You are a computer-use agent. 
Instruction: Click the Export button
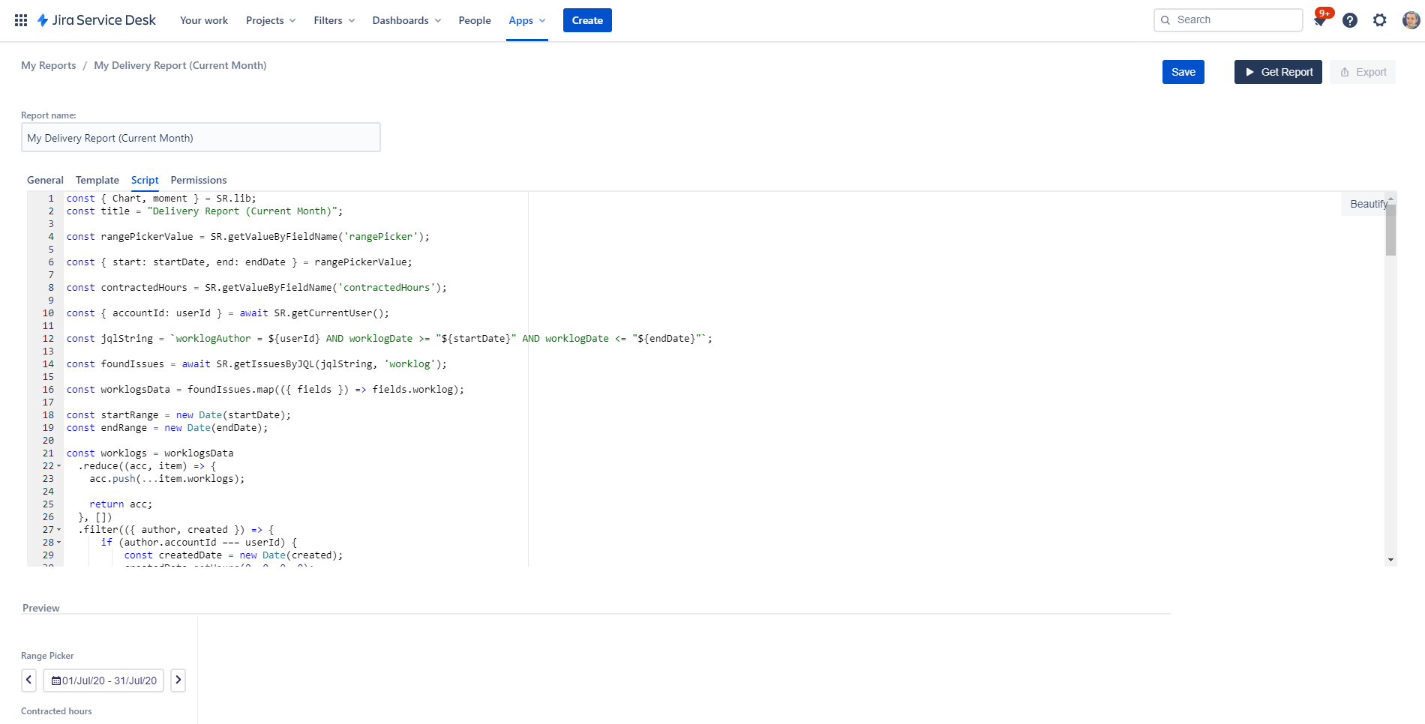[1363, 72]
